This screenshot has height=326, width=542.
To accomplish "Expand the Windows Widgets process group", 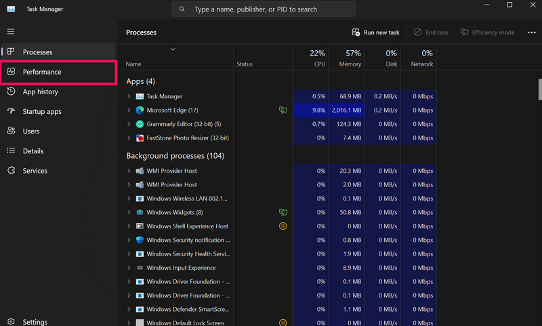I will [129, 212].
